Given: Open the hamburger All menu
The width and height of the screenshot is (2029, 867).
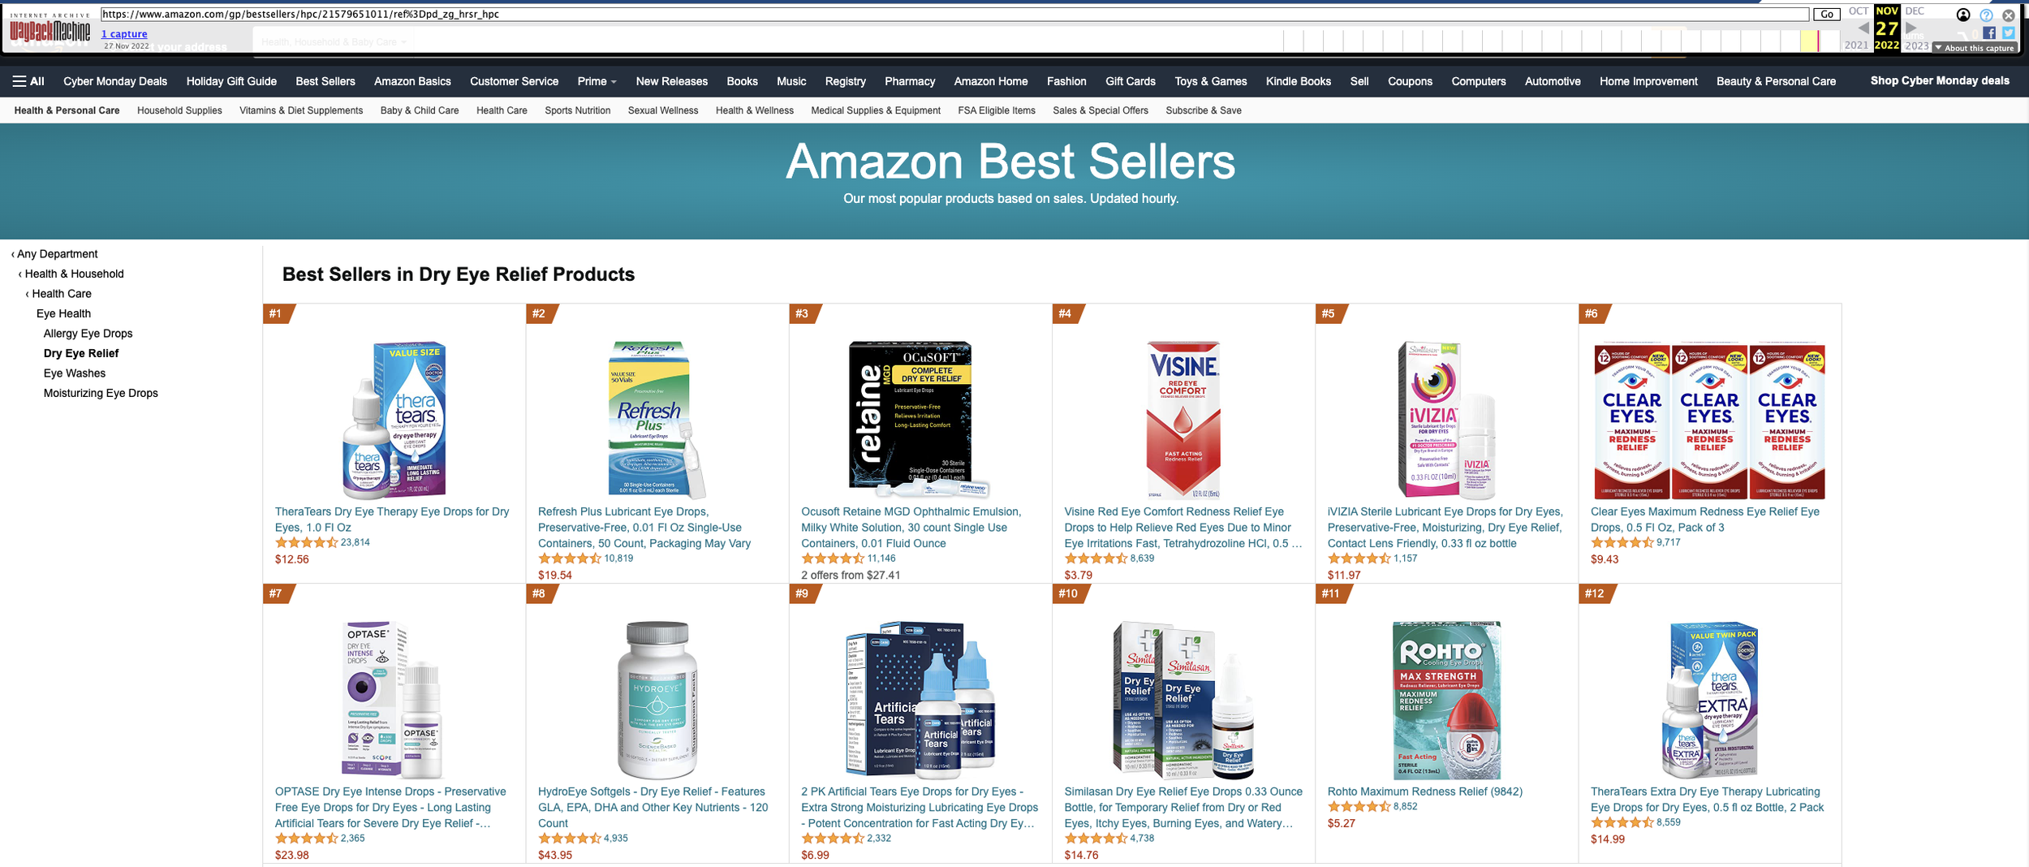Looking at the screenshot, I should pyautogui.click(x=28, y=81).
